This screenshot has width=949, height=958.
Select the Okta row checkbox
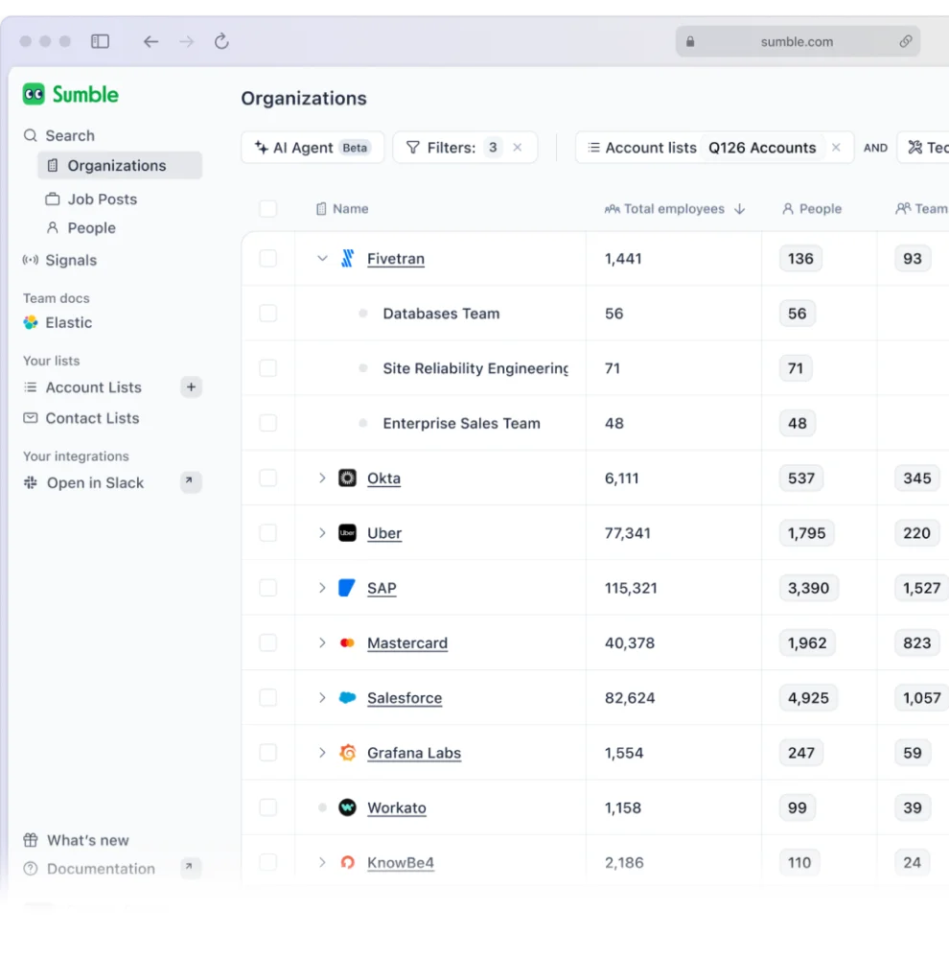(x=268, y=478)
